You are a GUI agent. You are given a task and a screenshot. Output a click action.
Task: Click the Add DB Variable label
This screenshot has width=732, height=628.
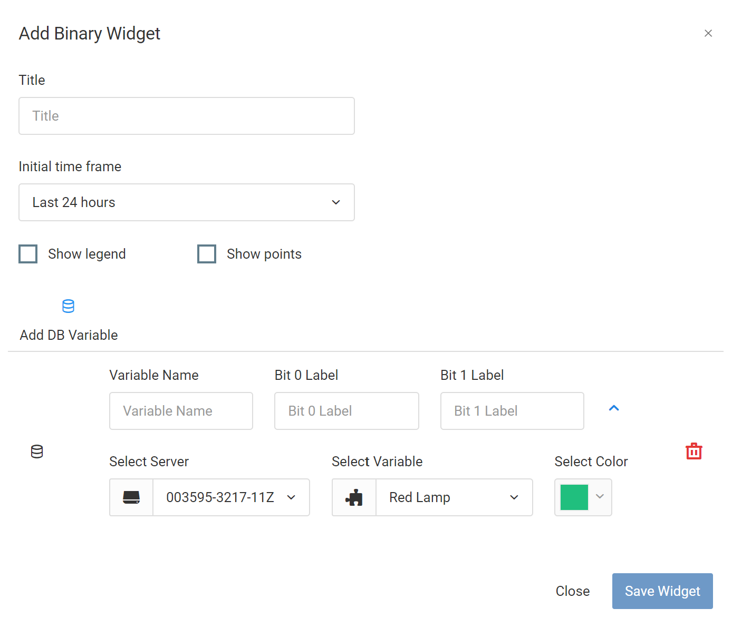(x=69, y=335)
